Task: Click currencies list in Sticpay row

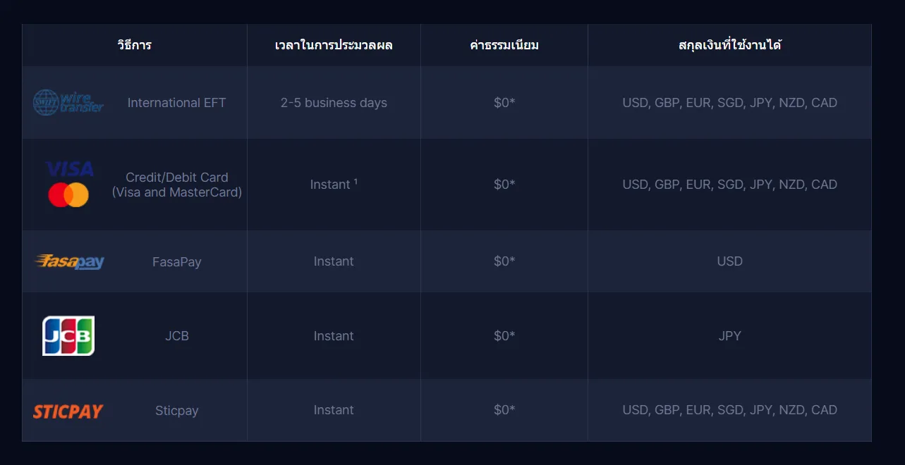Action: pos(729,410)
